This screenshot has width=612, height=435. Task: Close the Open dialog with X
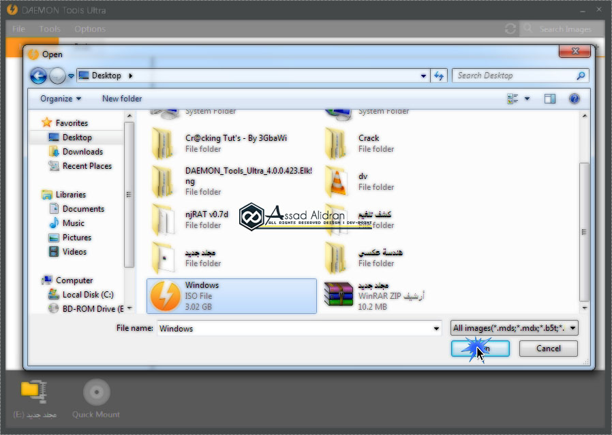click(x=575, y=51)
